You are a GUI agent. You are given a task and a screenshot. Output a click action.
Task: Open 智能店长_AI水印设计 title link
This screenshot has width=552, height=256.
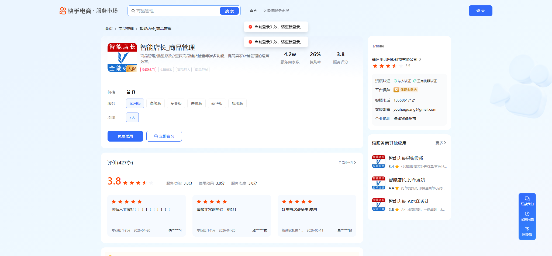[x=409, y=201]
